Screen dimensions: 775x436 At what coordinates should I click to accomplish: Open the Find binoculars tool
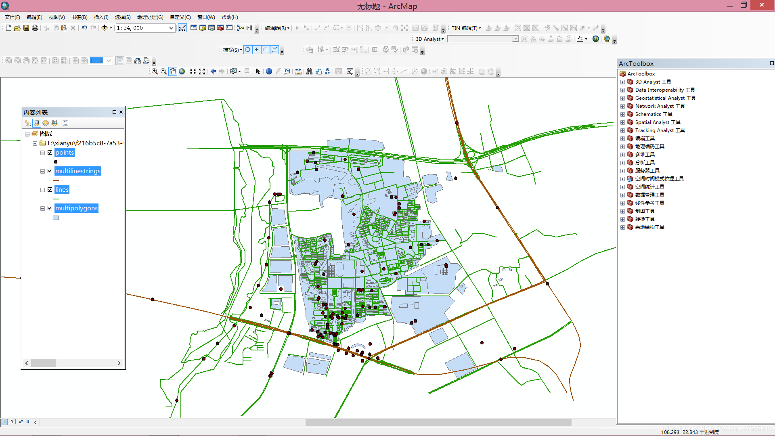tap(309, 71)
